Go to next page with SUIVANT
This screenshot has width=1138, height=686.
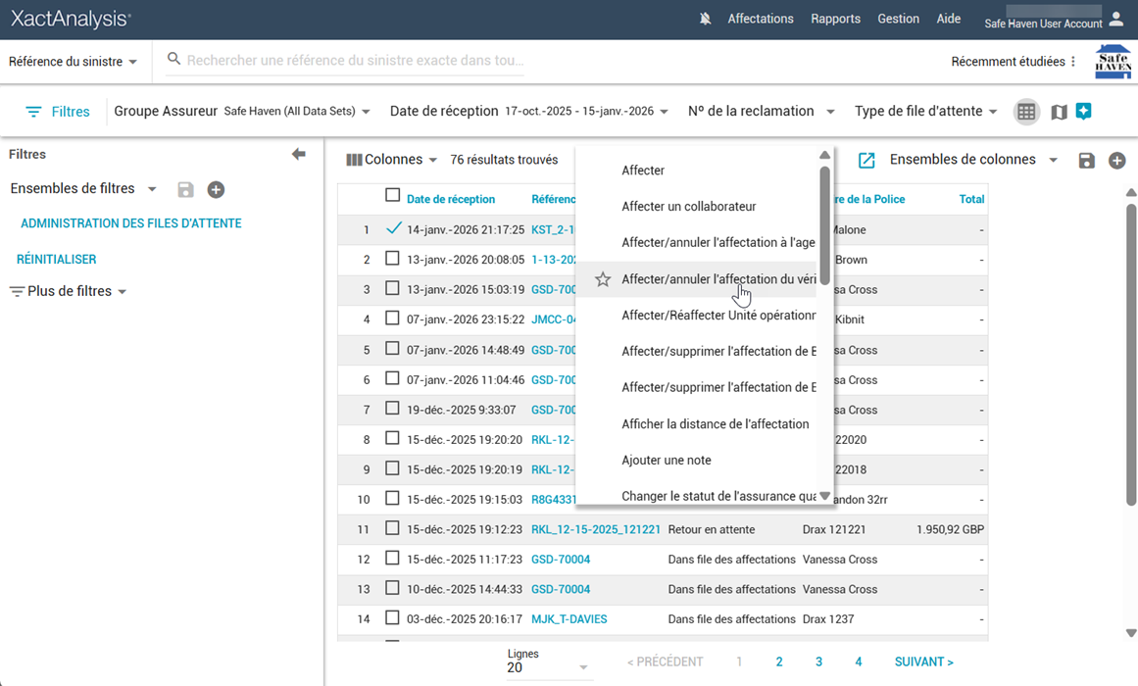pyautogui.click(x=923, y=661)
